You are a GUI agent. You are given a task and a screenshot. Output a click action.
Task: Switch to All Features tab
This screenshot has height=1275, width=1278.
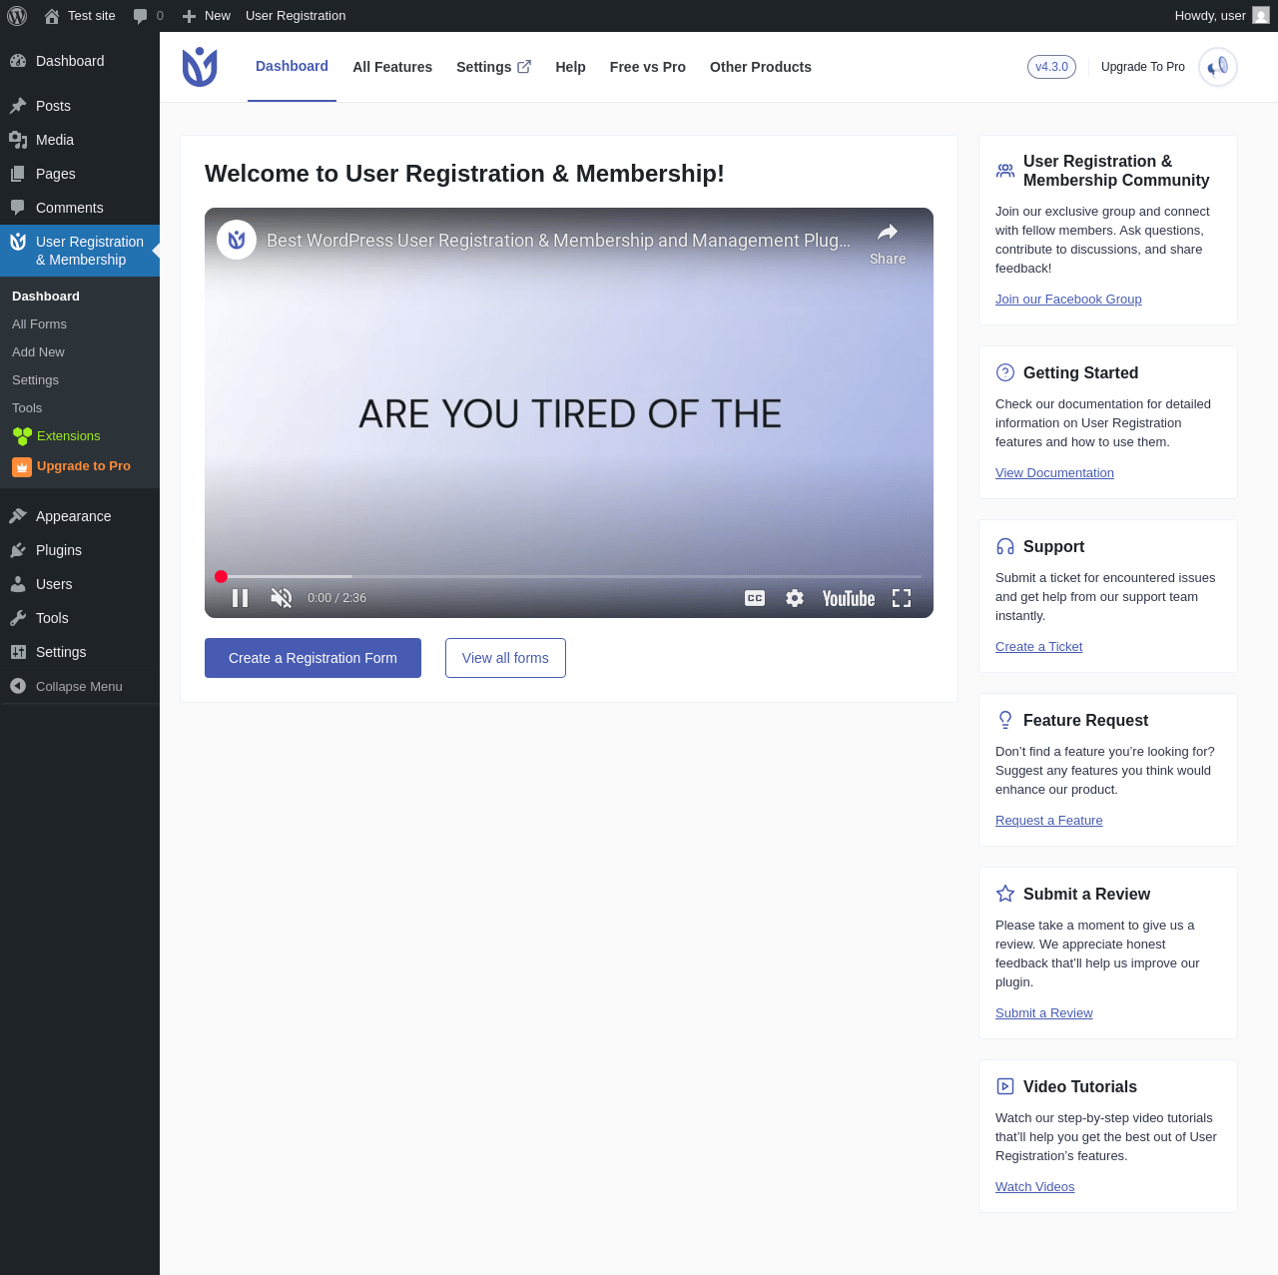pos(392,67)
